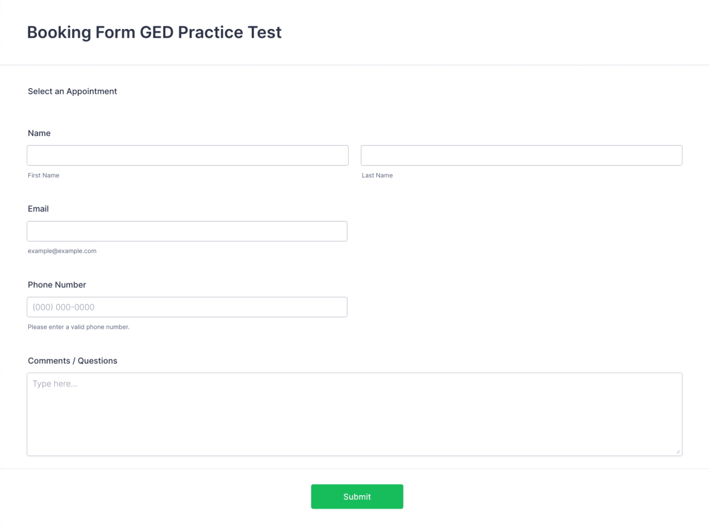Click into the Phone Number field
Image resolution: width=709 pixels, height=529 pixels.
[187, 307]
